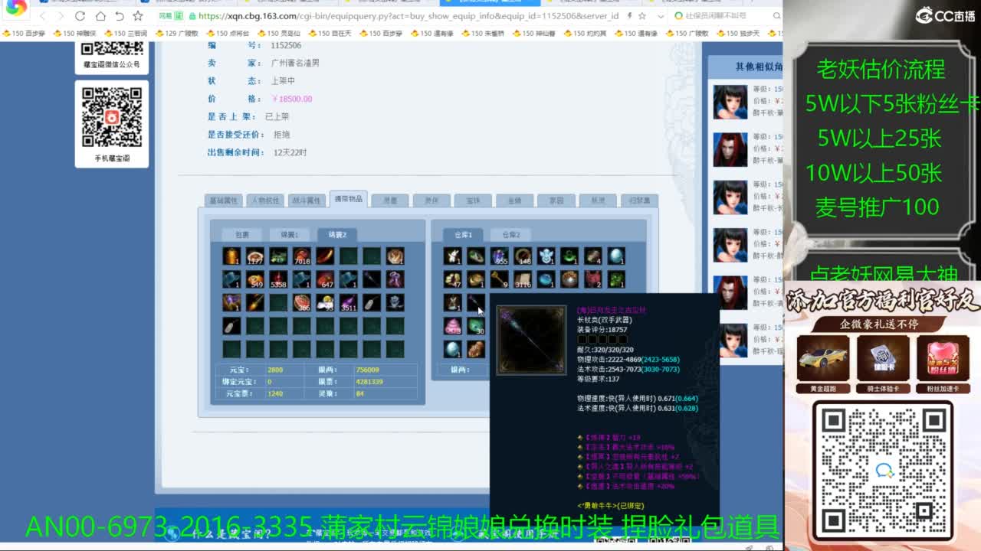Click the golden key item in warehouse

[499, 280]
